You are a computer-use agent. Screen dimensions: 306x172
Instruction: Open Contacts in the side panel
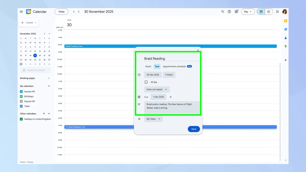tap(285, 38)
